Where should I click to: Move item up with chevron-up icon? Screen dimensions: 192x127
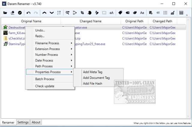pos(44,13)
